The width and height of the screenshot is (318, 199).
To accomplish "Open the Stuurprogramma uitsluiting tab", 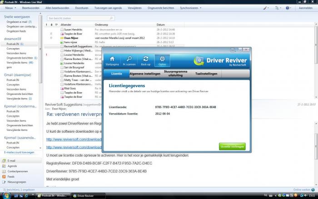I will tap(176, 74).
